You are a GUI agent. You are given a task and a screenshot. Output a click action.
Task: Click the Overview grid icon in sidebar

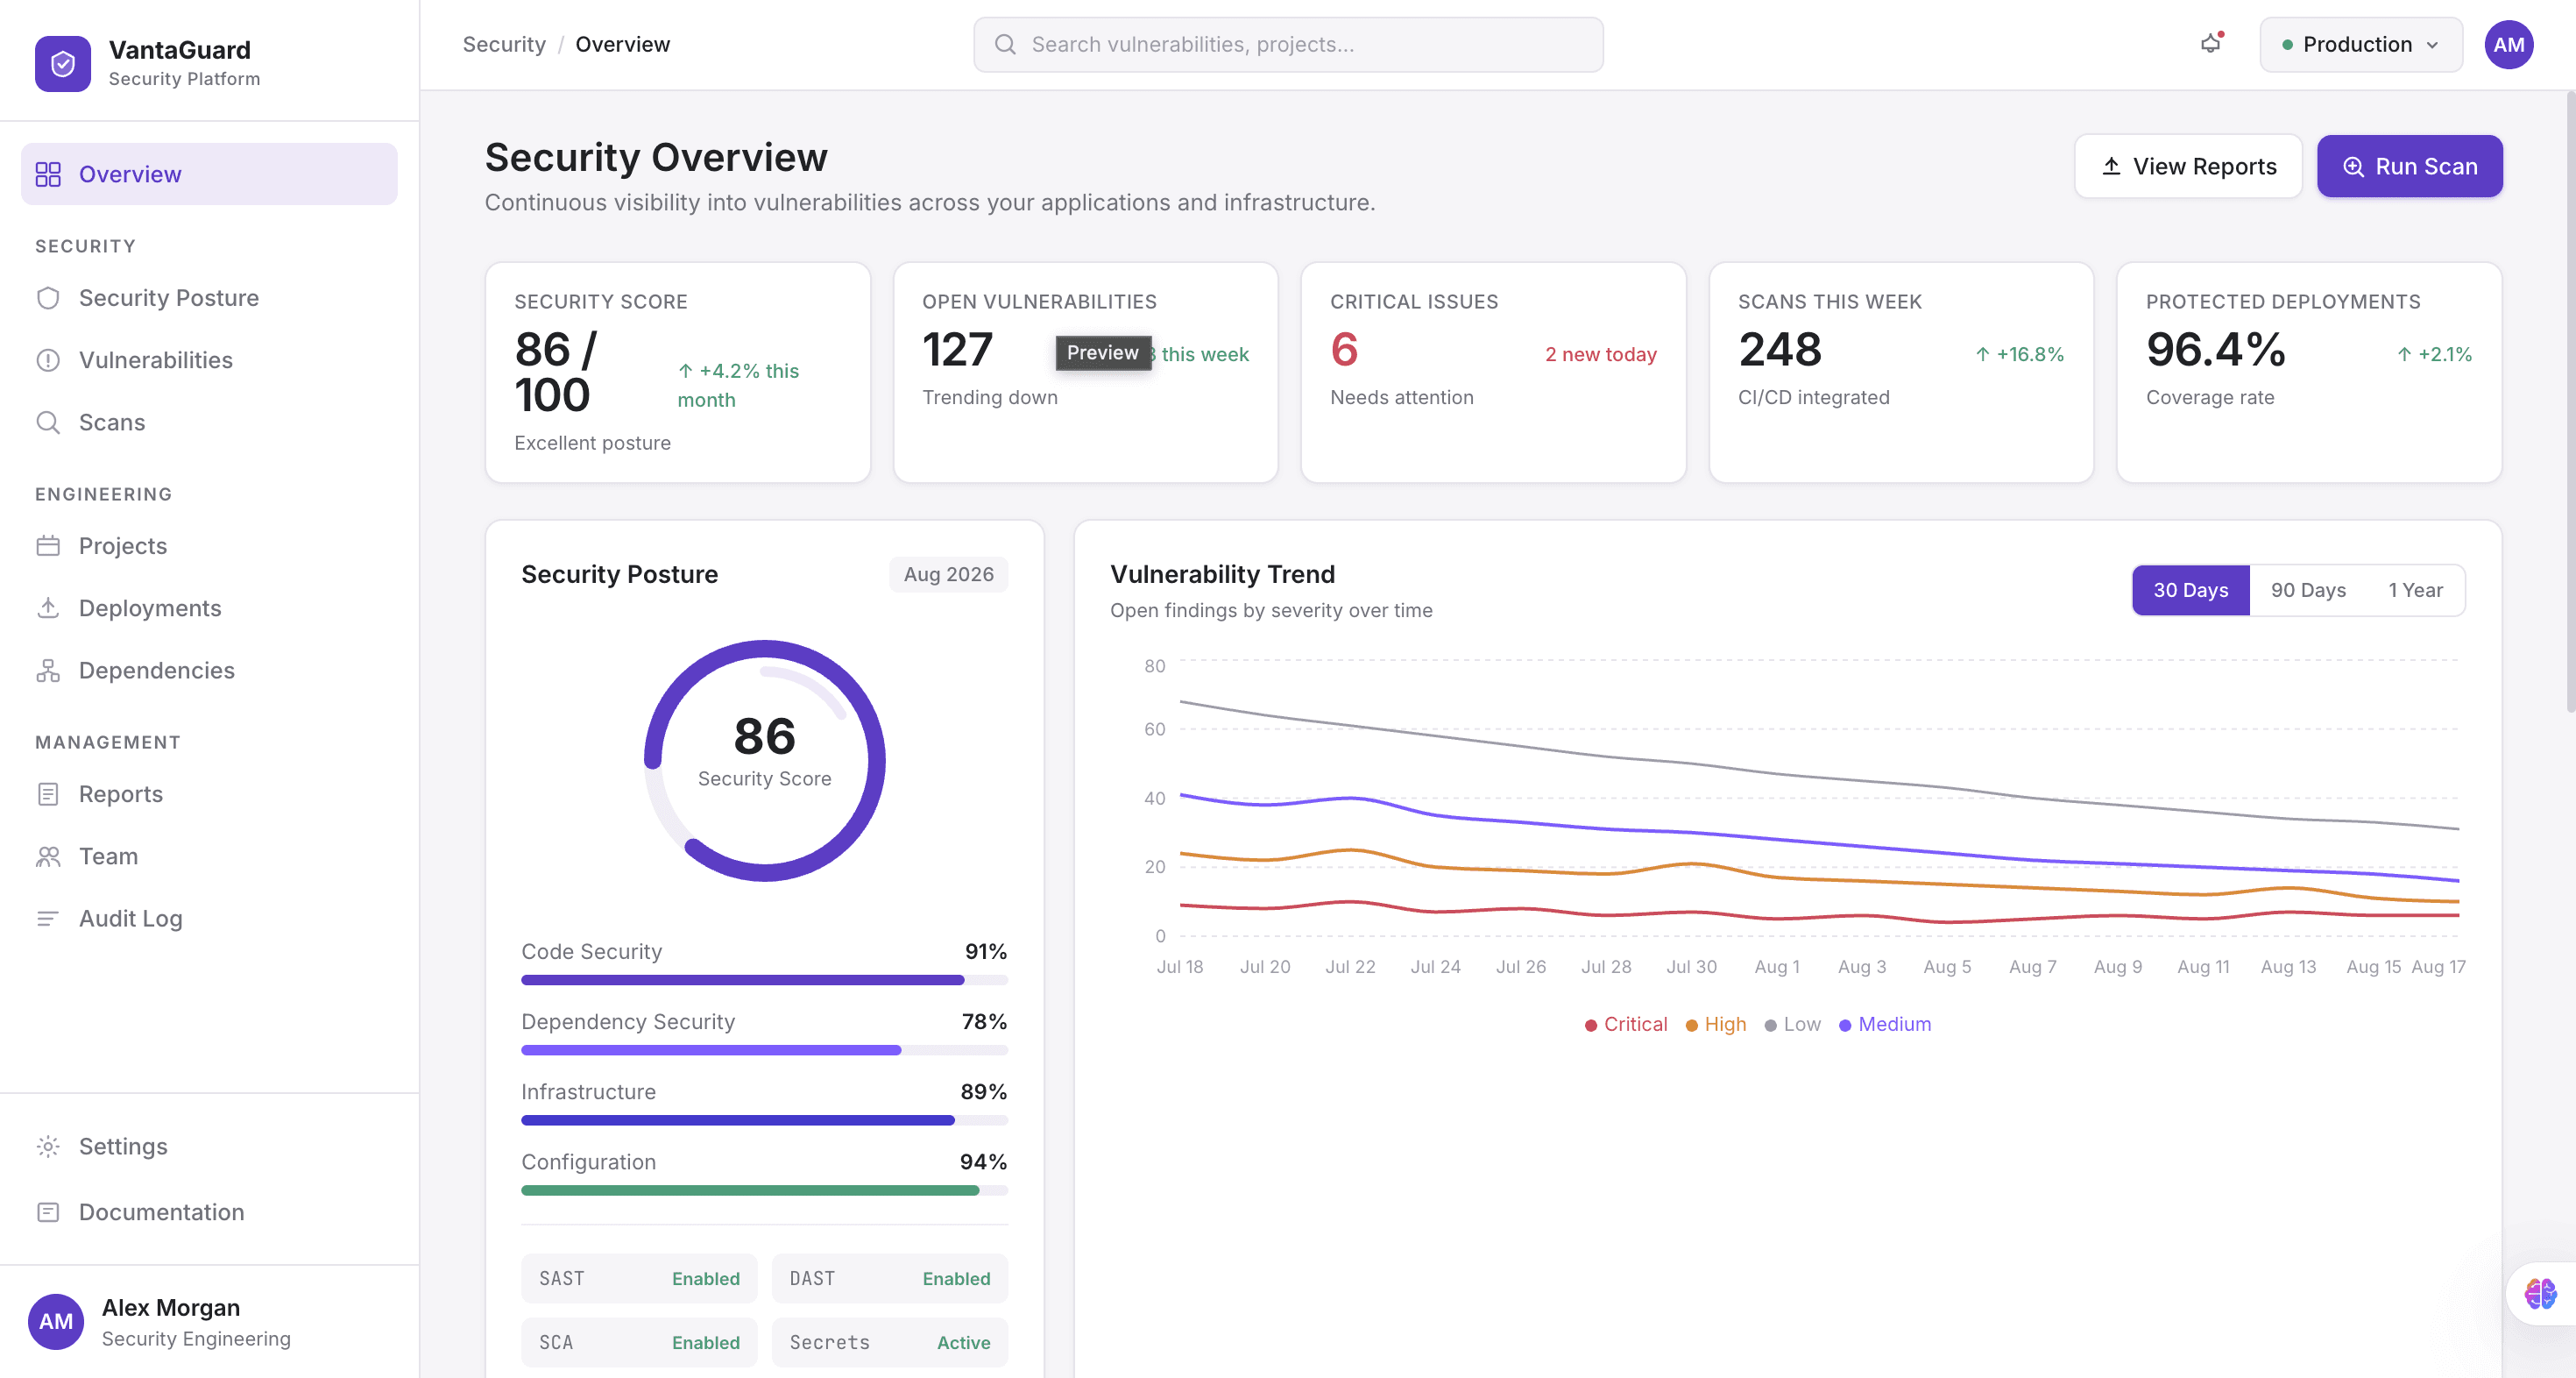(48, 174)
